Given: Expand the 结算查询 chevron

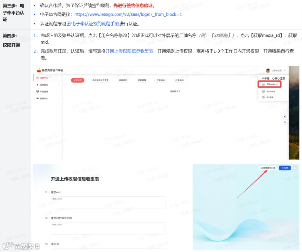Looking at the screenshot, I should (58, 85).
